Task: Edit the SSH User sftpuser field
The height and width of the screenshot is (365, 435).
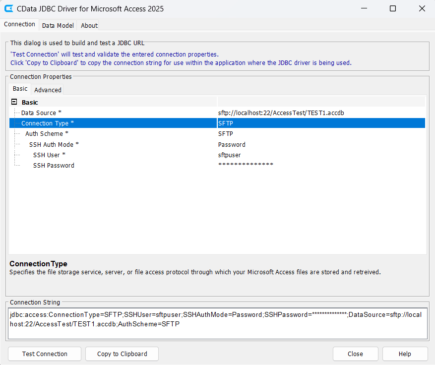Action: click(x=320, y=155)
